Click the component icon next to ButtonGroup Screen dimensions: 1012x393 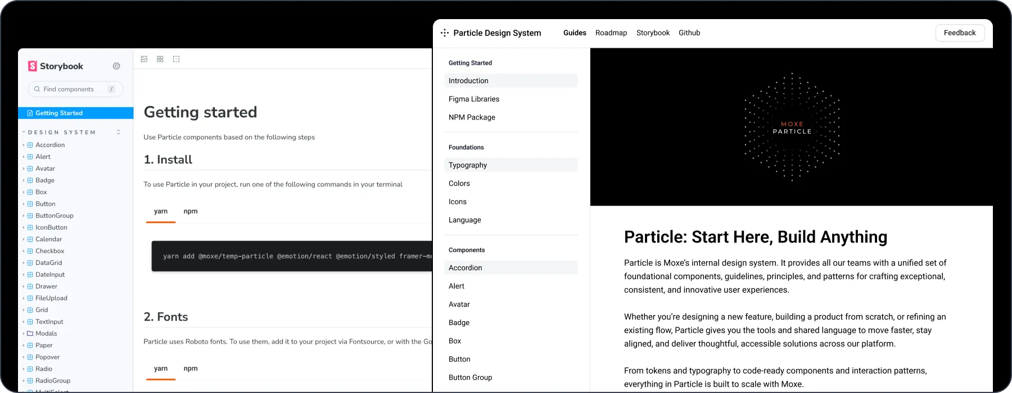30,216
